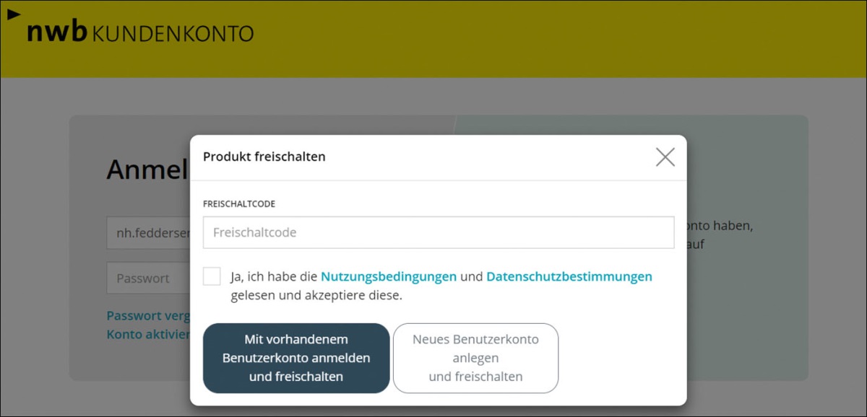Click the FREISCHALTCODE label above the input
This screenshot has width=867, height=417.
(239, 204)
